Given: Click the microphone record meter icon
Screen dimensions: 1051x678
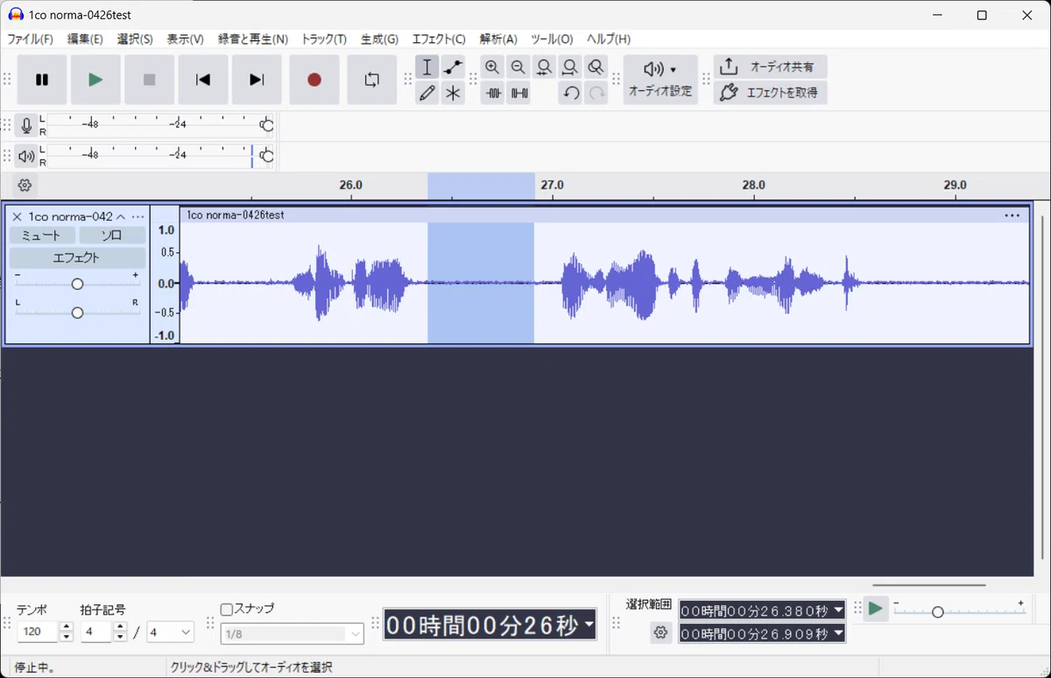Looking at the screenshot, I should pos(26,126).
